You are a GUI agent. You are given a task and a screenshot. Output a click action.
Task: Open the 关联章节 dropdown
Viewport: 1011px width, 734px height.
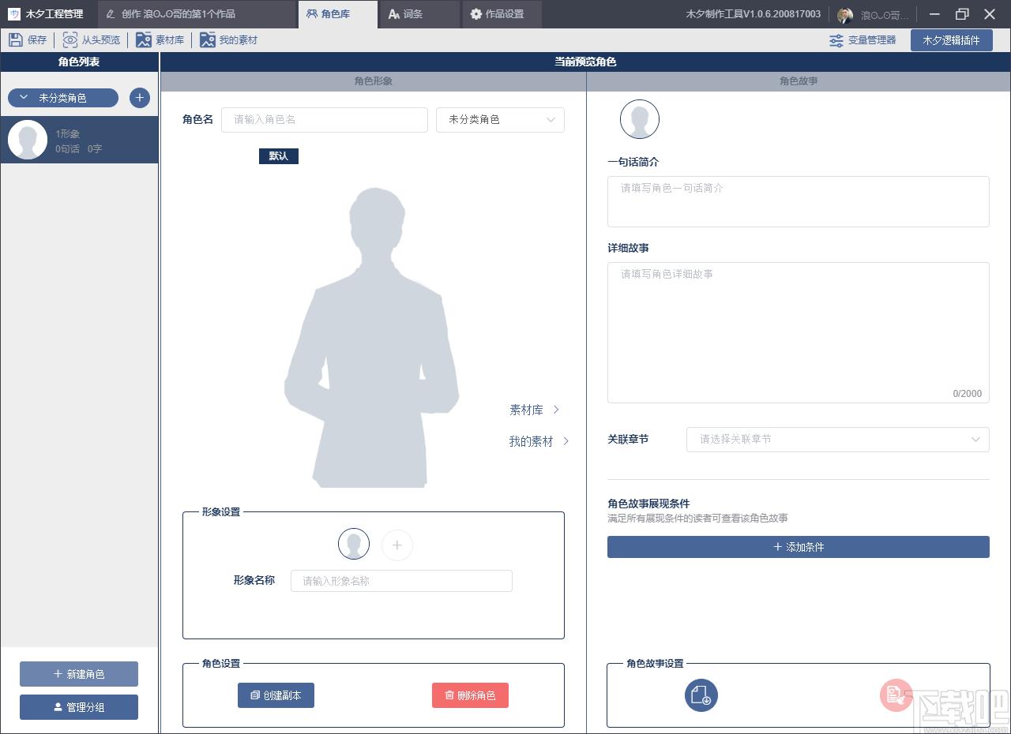point(837,440)
